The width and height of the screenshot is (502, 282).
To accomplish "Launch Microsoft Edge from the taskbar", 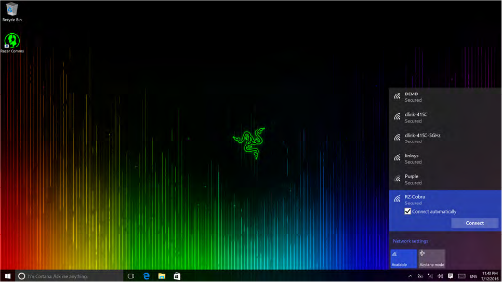I will click(x=147, y=276).
